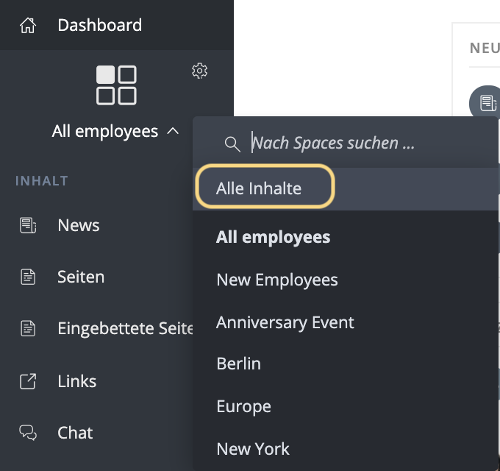Focus the 'Nach Spaces suchen' search field
500x471 pixels.
click(353, 143)
